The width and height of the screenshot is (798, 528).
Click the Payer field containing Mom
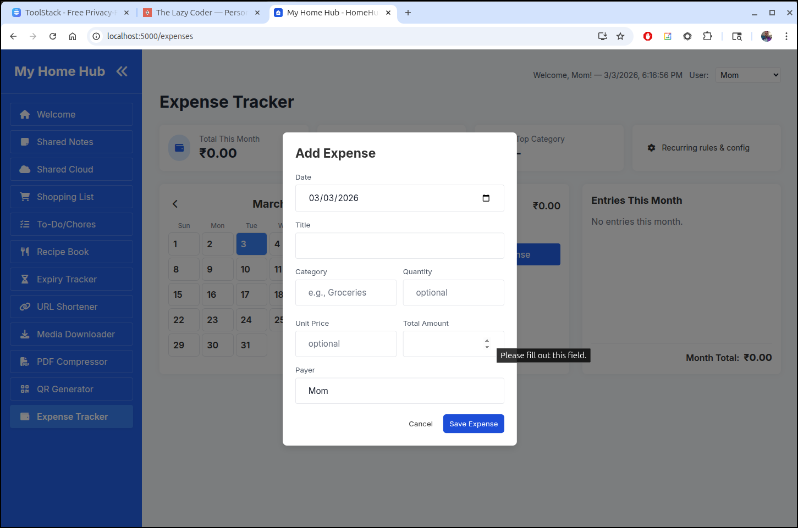pos(399,391)
